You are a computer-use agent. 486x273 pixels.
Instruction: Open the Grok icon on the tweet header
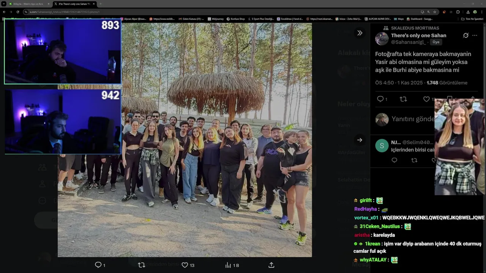coord(465,35)
